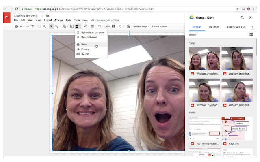Image resolution: width=260 pixels, height=162 pixels.
Task: Open the View menu
Action: tap(30, 20)
